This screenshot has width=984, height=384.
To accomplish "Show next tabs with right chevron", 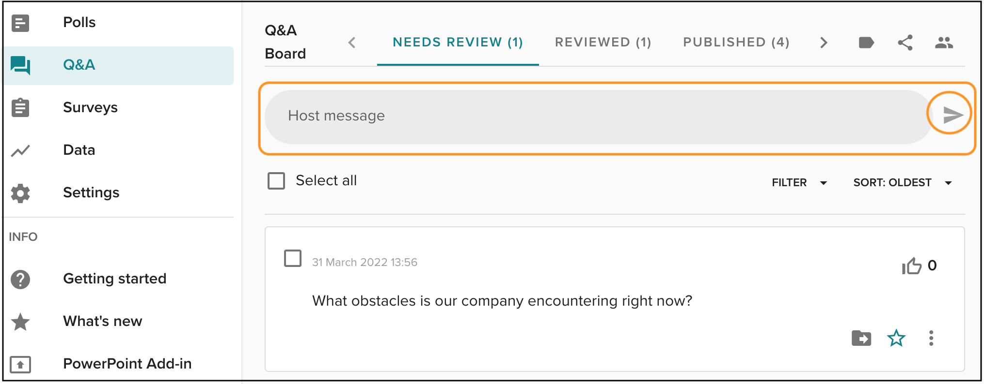I will pos(824,43).
